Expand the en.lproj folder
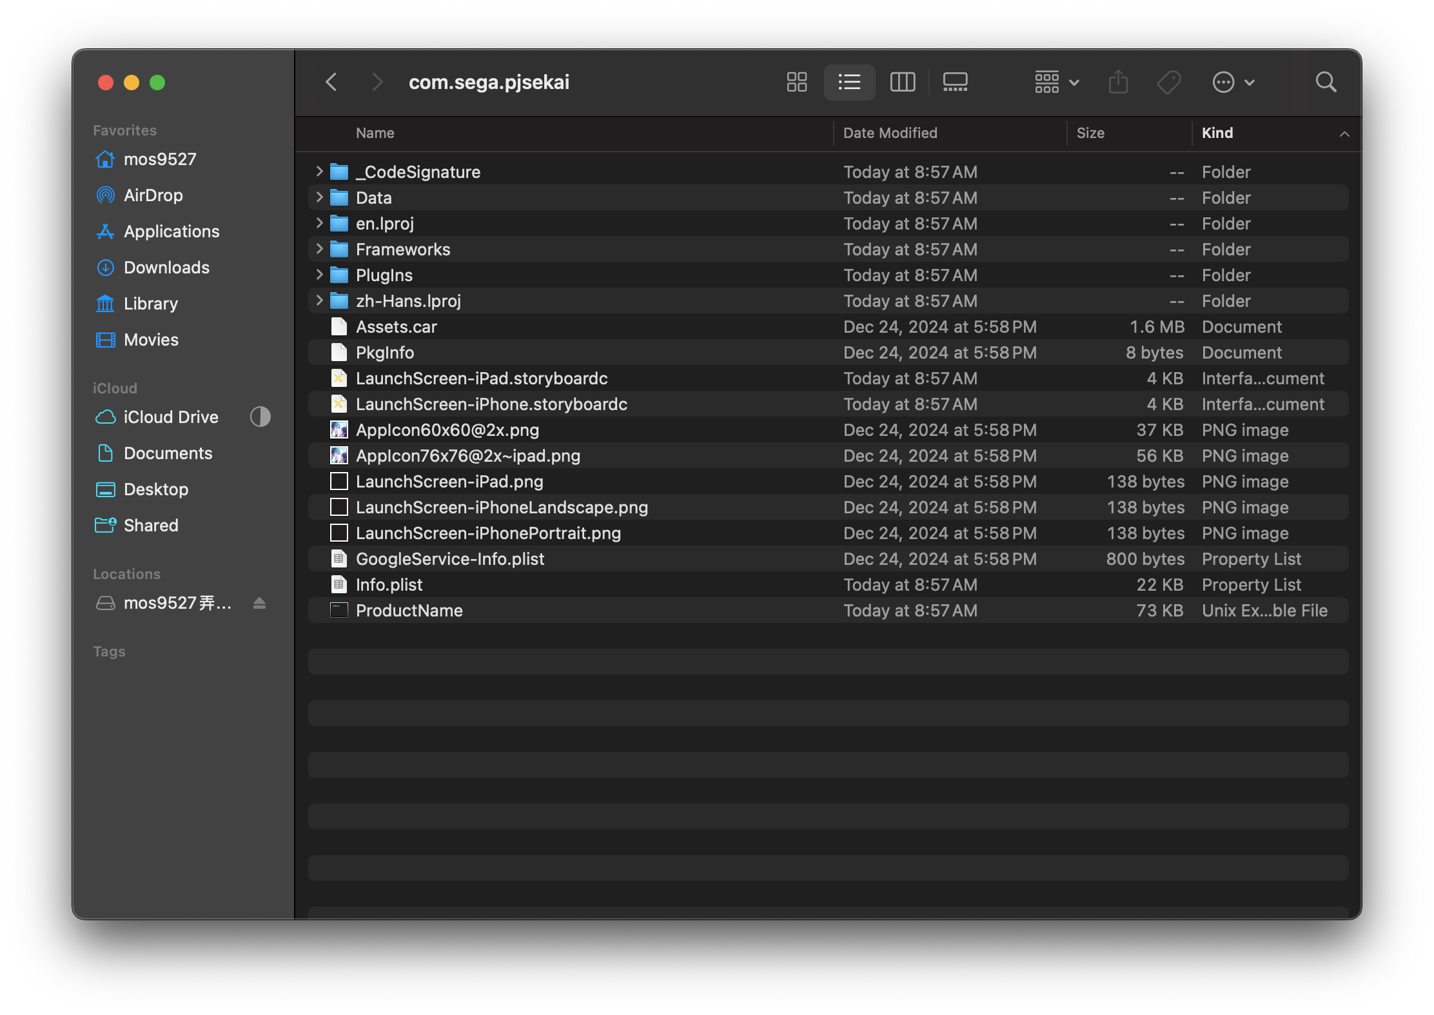The image size is (1434, 1015). (319, 223)
